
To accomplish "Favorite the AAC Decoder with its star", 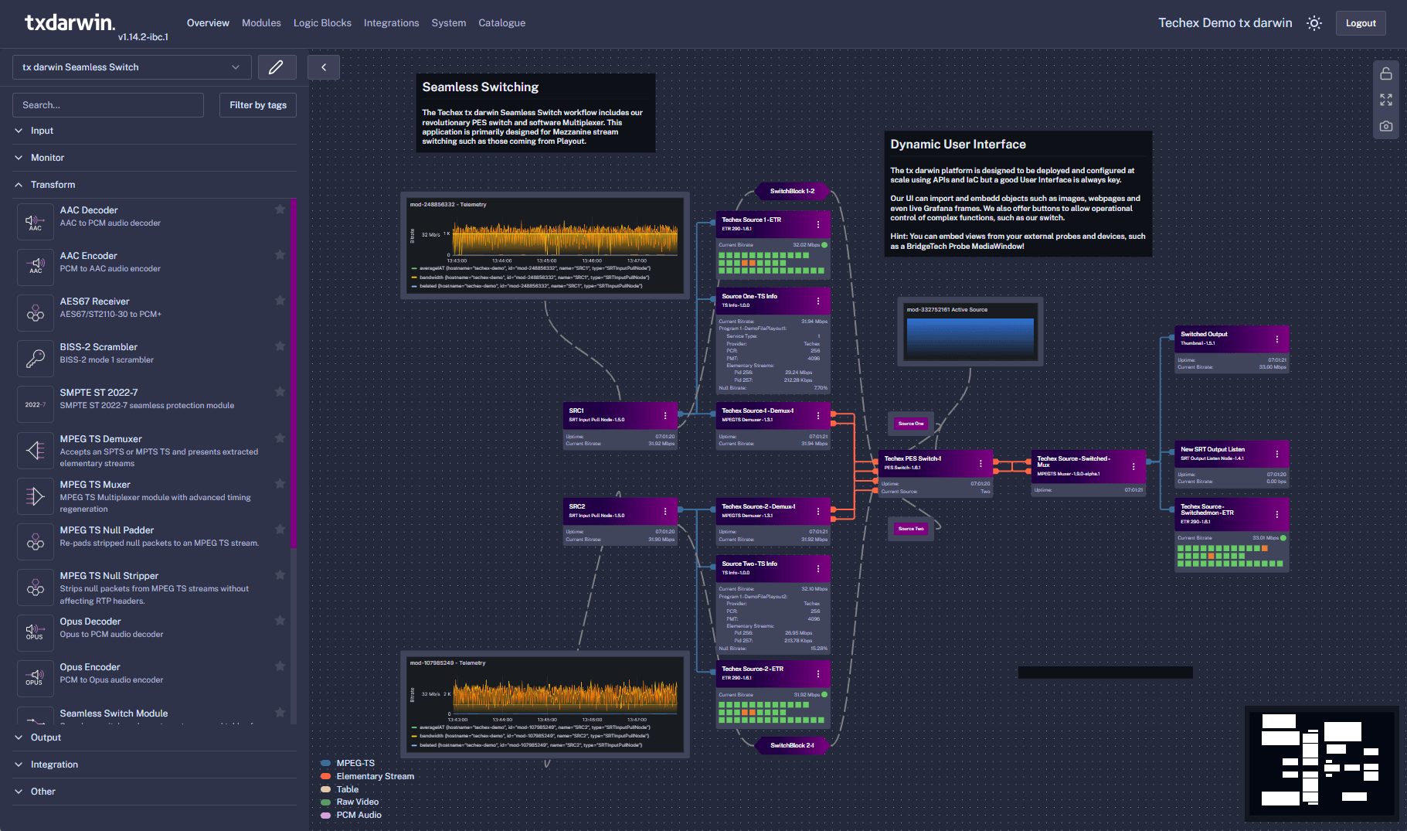I will tap(280, 209).
